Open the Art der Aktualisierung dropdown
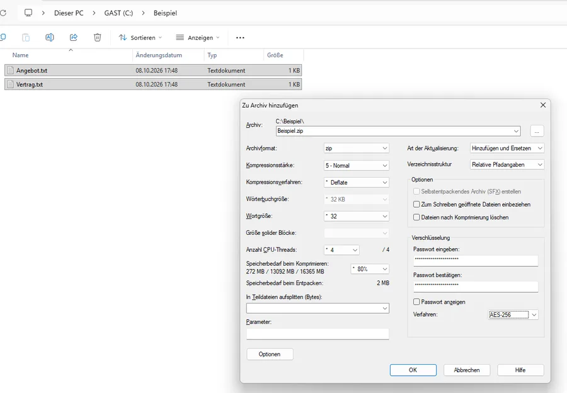 pos(507,148)
